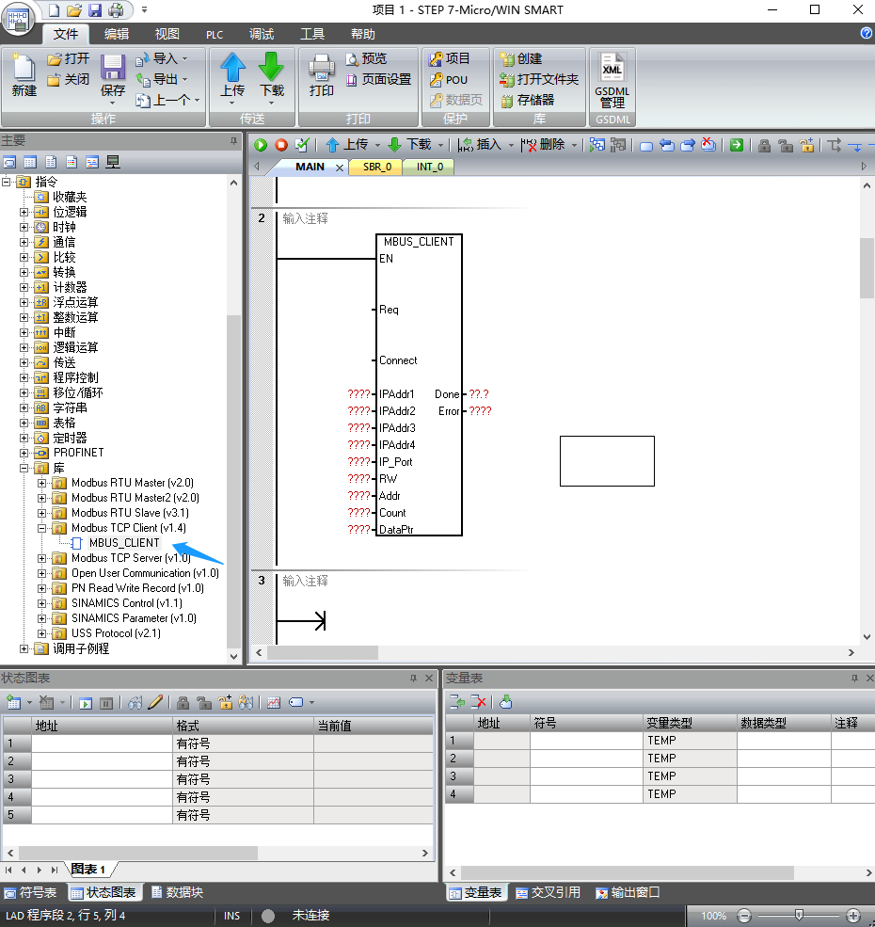The width and height of the screenshot is (875, 927).
Task: Click the compile icon beside the STOP button
Action: (302, 145)
